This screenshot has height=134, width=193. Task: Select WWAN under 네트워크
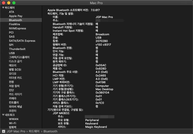(14, 119)
